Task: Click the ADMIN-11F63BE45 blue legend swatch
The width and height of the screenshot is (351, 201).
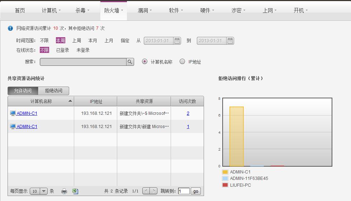Action: click(x=225, y=178)
